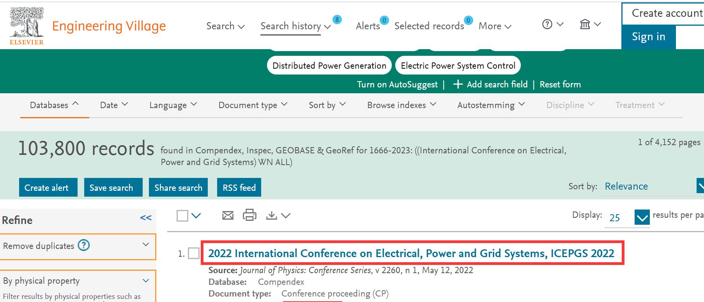
Task: Tick the select-all results checkbox
Action: pos(182,216)
